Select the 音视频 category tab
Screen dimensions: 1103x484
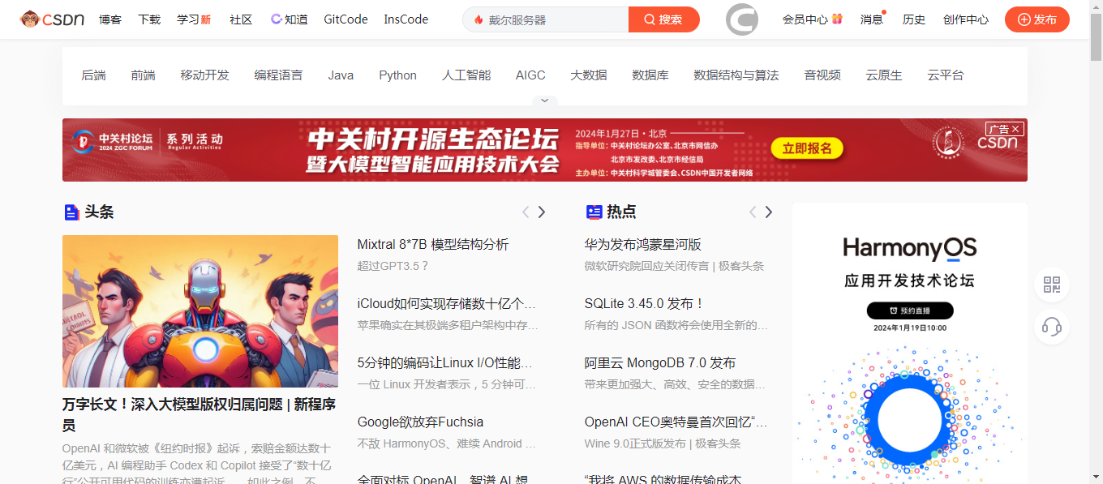click(x=822, y=75)
